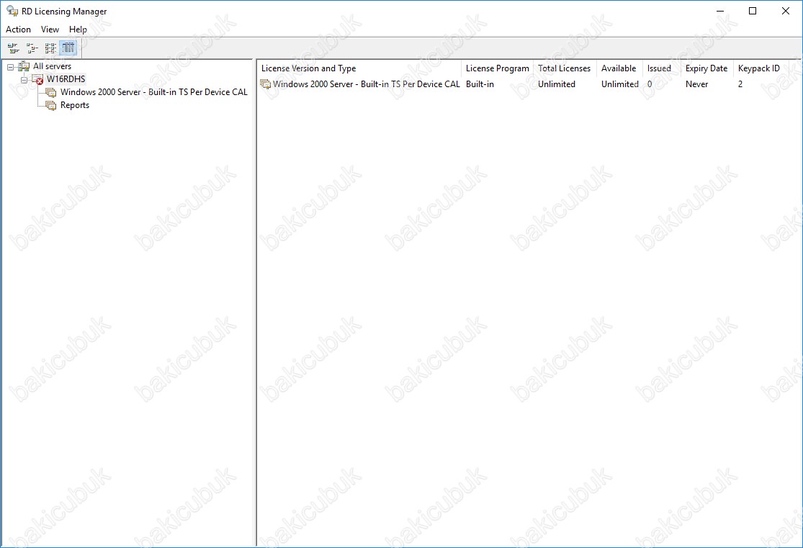Switch to small icons view in toolbar
The image size is (803, 548).
pyautogui.click(x=32, y=48)
